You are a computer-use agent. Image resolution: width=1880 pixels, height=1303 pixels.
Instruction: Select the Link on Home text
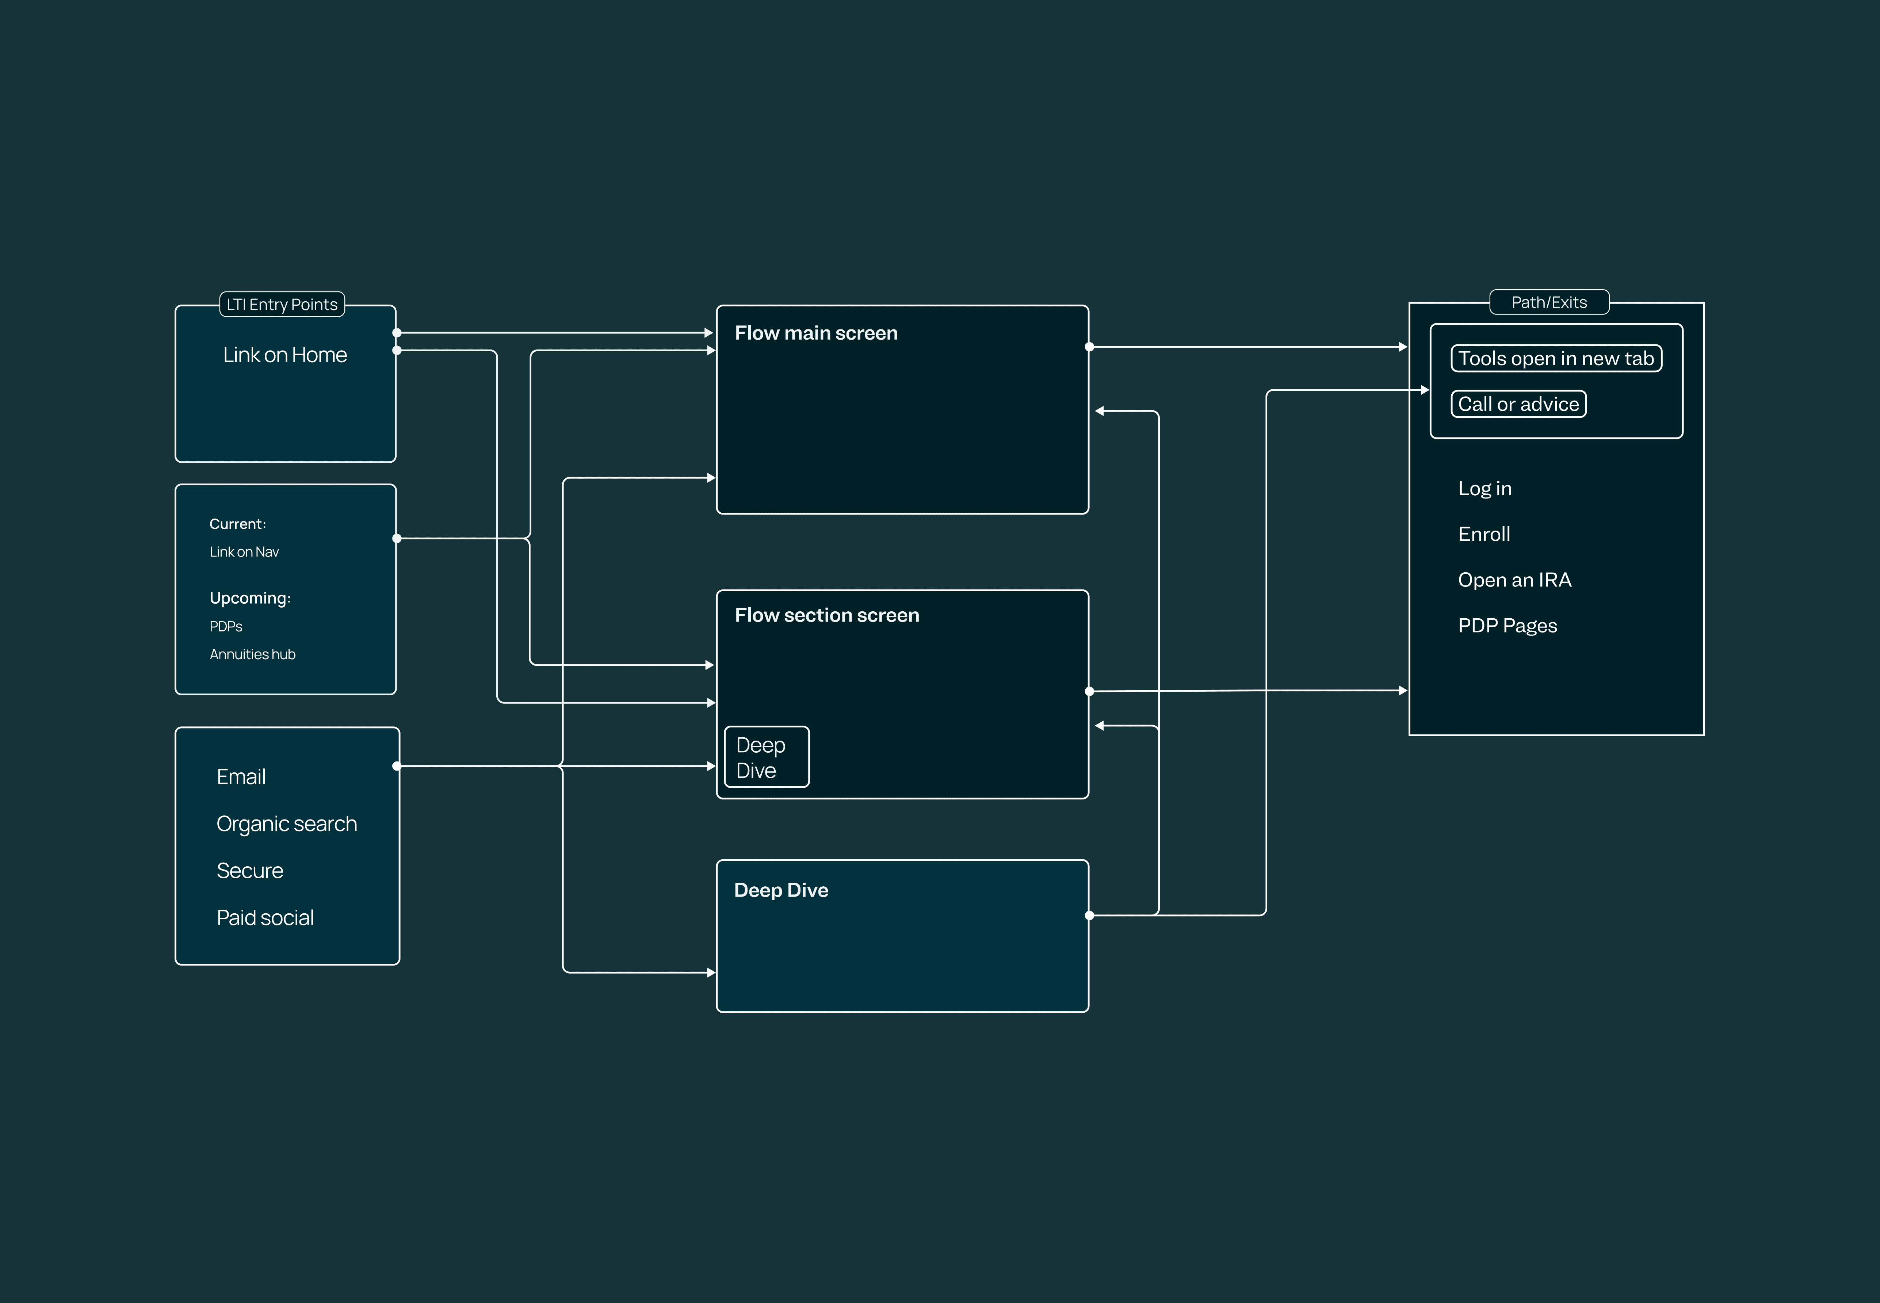pos(285,355)
